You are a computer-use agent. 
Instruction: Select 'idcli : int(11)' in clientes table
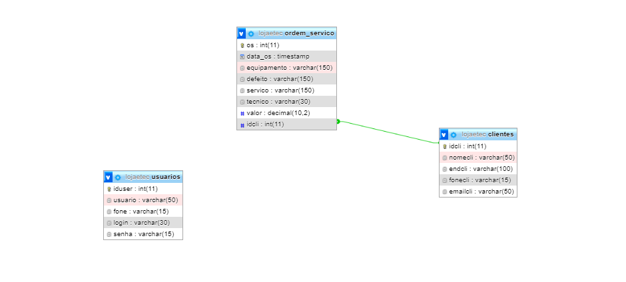click(x=478, y=146)
